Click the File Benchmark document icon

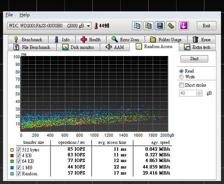16,47
